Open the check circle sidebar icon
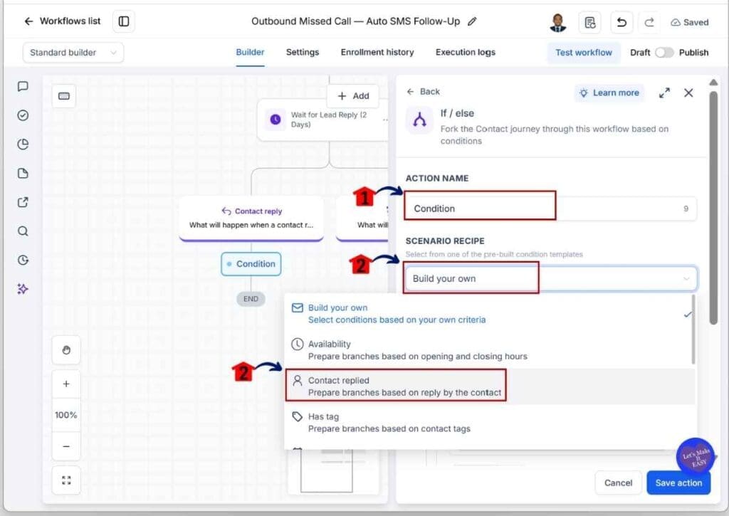729x516 pixels. 23,115
